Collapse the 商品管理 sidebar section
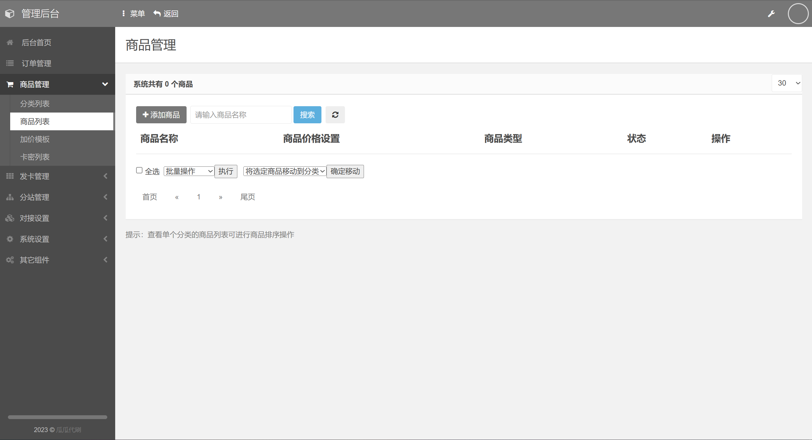 57,84
